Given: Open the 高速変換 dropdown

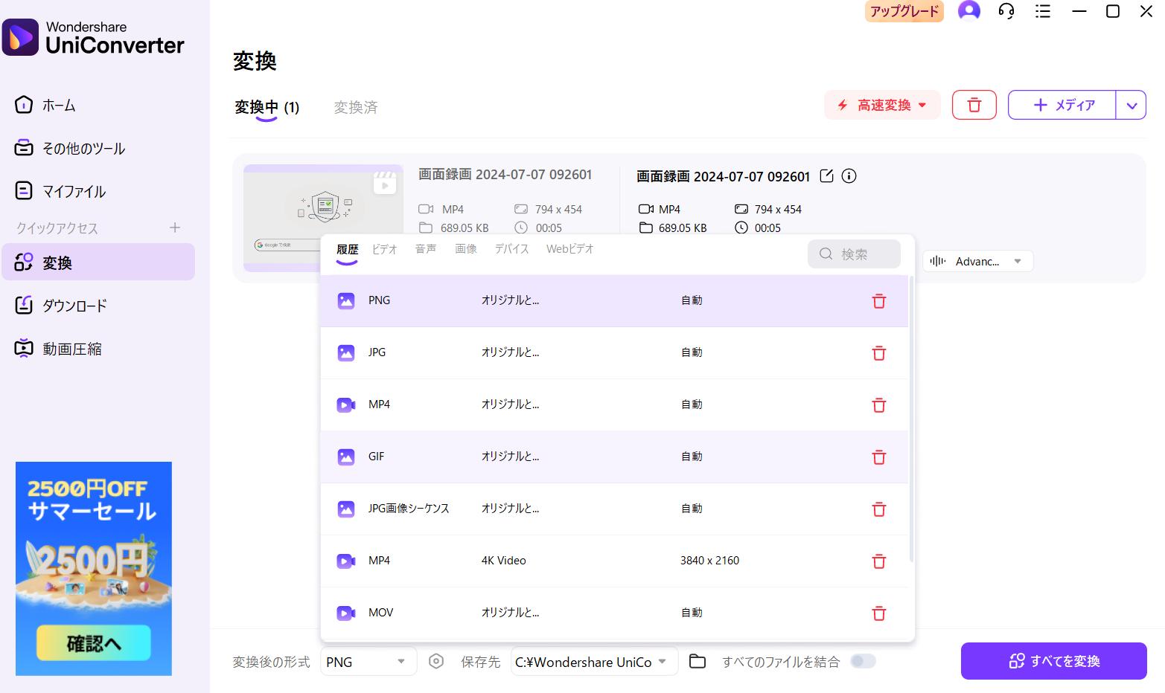Looking at the screenshot, I should (882, 105).
